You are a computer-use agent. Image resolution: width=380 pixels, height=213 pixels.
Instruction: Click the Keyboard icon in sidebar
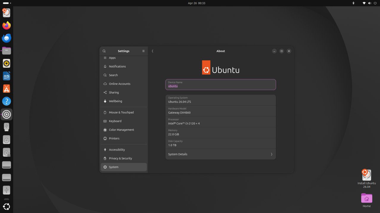click(105, 121)
